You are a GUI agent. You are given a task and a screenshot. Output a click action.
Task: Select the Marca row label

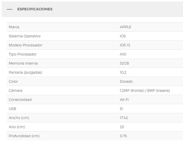(14, 27)
